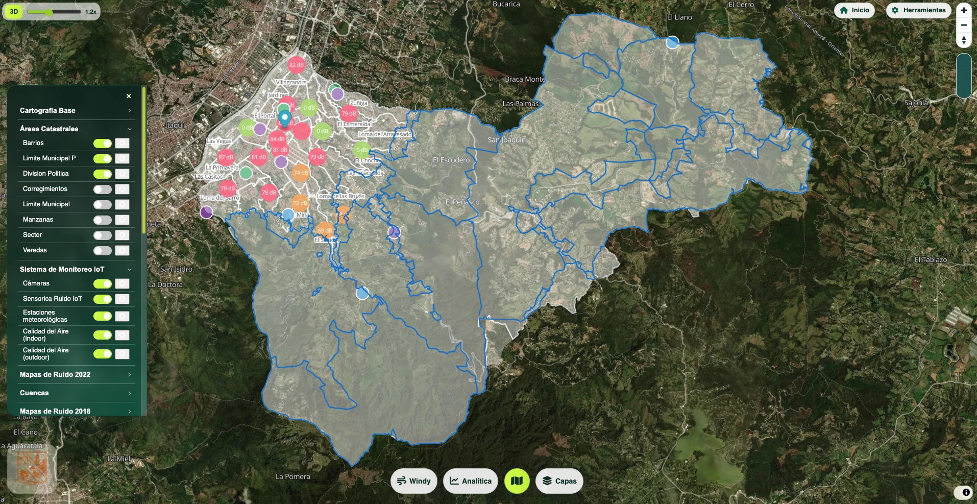Zoom in with the plus button
977x504 pixels.
pos(964,10)
